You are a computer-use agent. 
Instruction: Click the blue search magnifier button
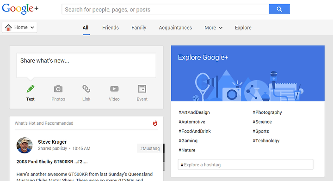click(279, 9)
